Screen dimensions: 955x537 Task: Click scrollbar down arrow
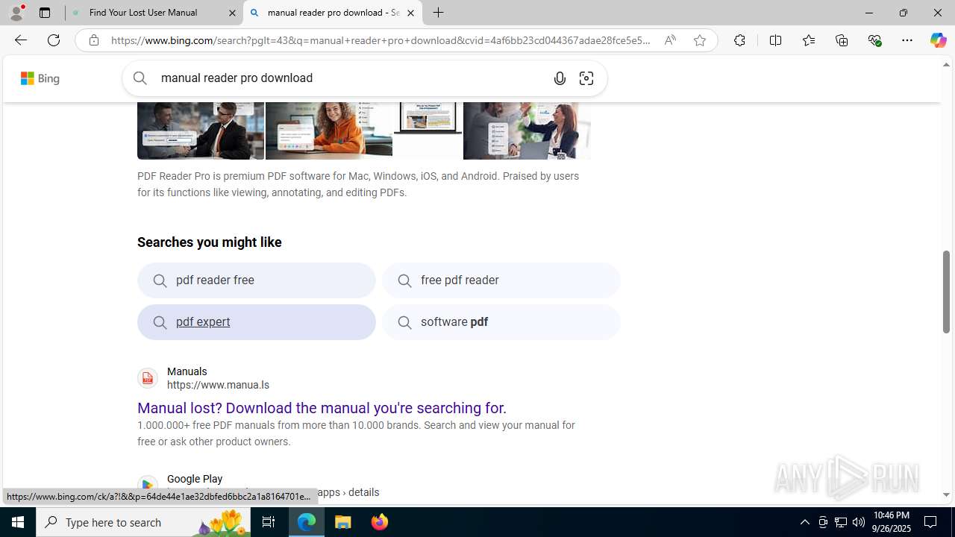946,494
